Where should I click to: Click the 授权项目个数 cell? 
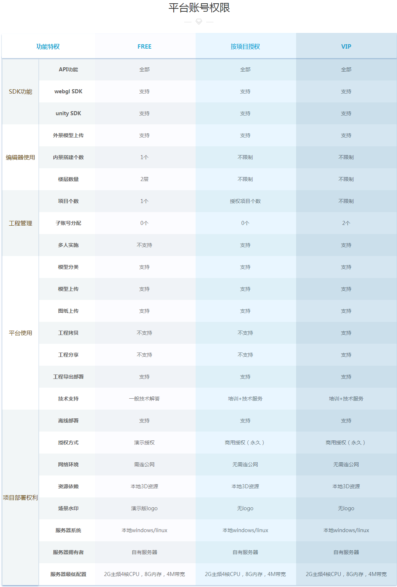pyautogui.click(x=245, y=201)
